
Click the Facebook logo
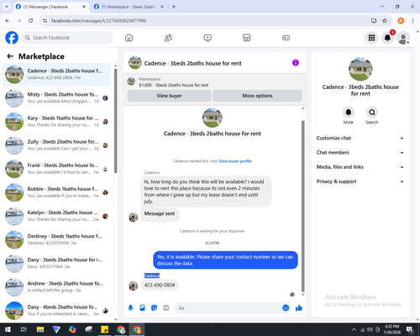12,38
